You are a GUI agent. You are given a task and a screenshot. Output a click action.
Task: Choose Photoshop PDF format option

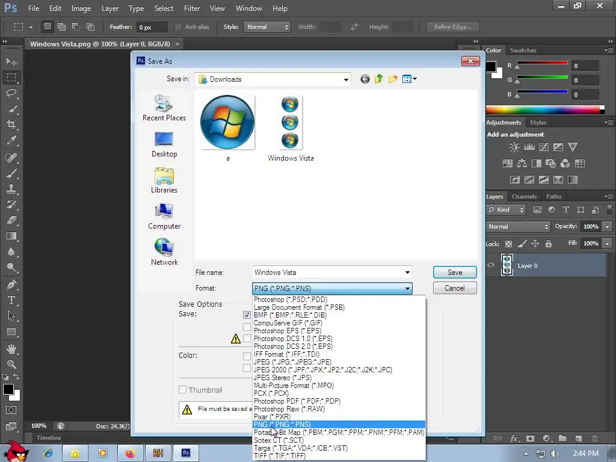(339, 401)
